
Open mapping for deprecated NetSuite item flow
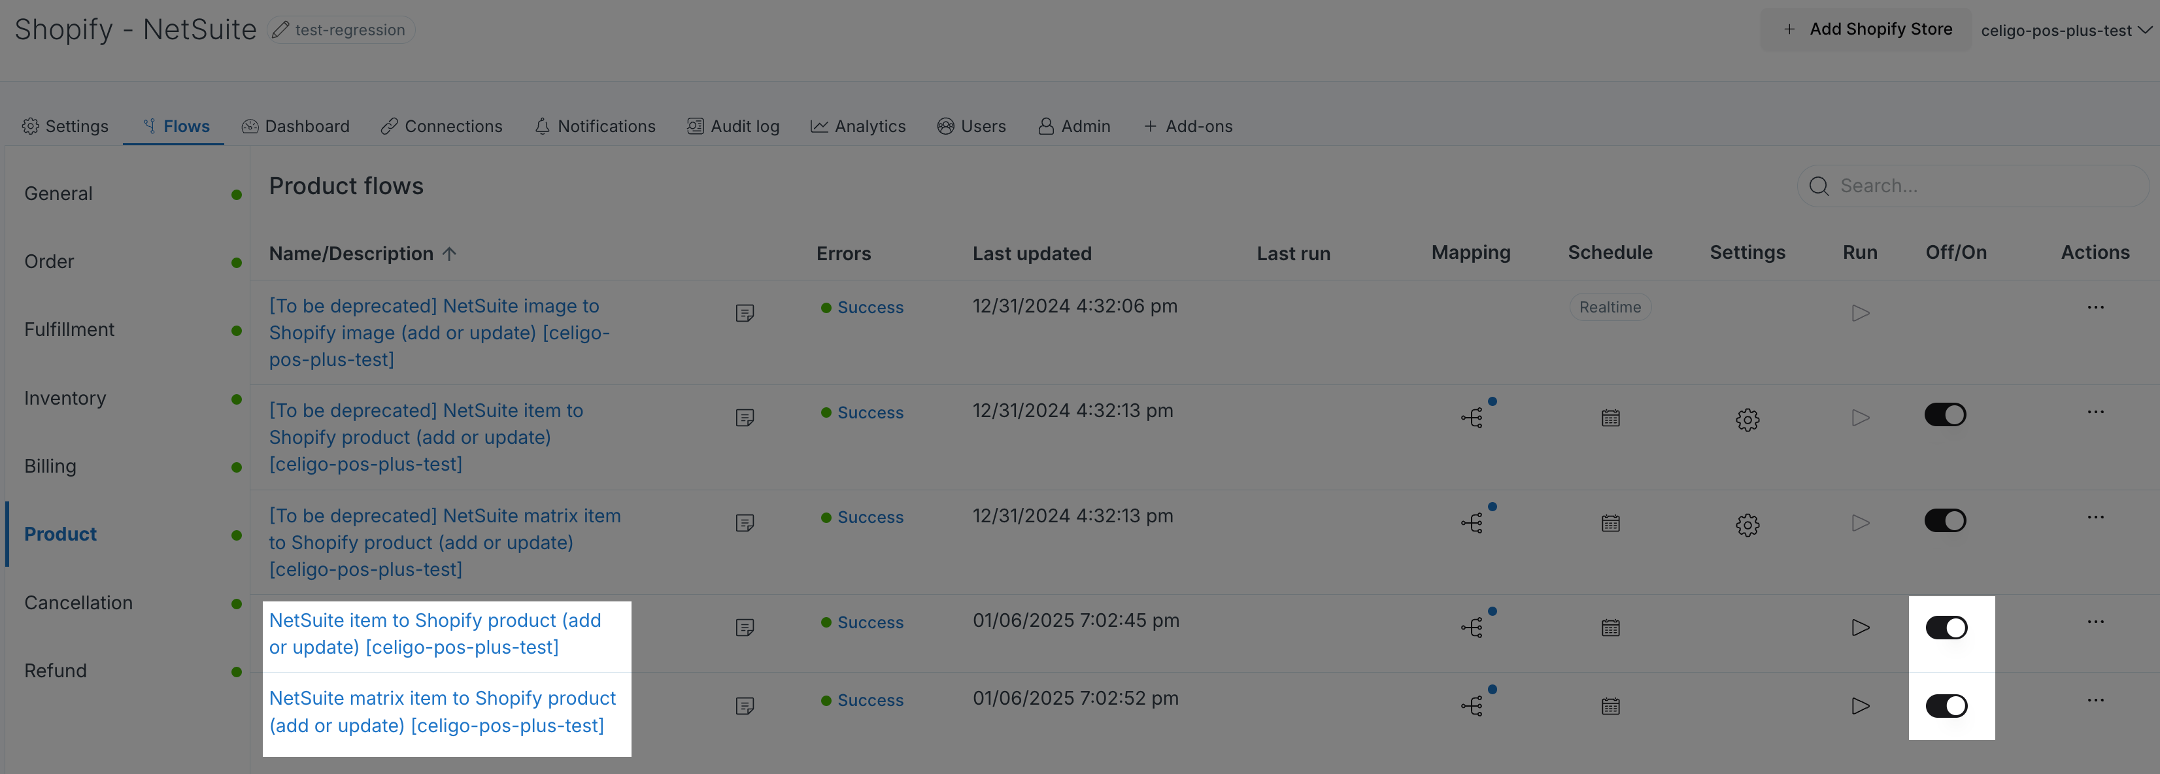coord(1472,418)
